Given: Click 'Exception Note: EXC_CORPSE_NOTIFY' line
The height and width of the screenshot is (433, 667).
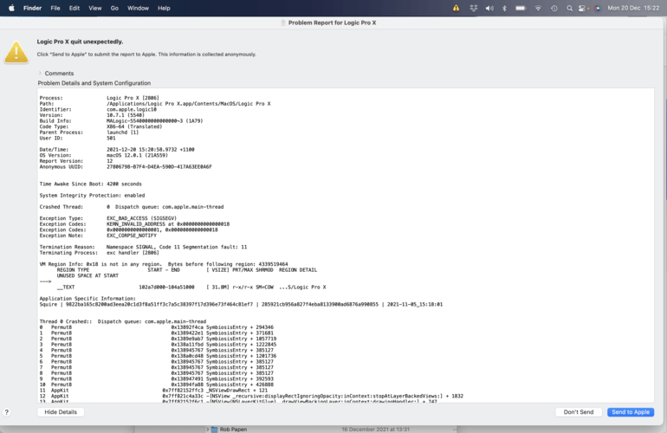Looking at the screenshot, I should 98,236.
